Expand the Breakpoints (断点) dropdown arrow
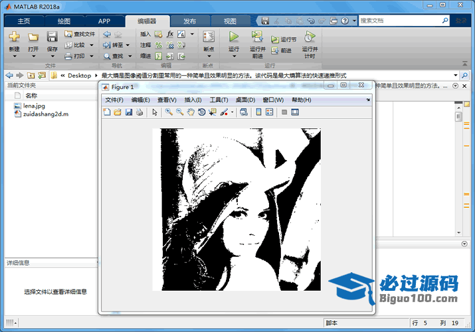The width and height of the screenshot is (475, 332). [209, 56]
